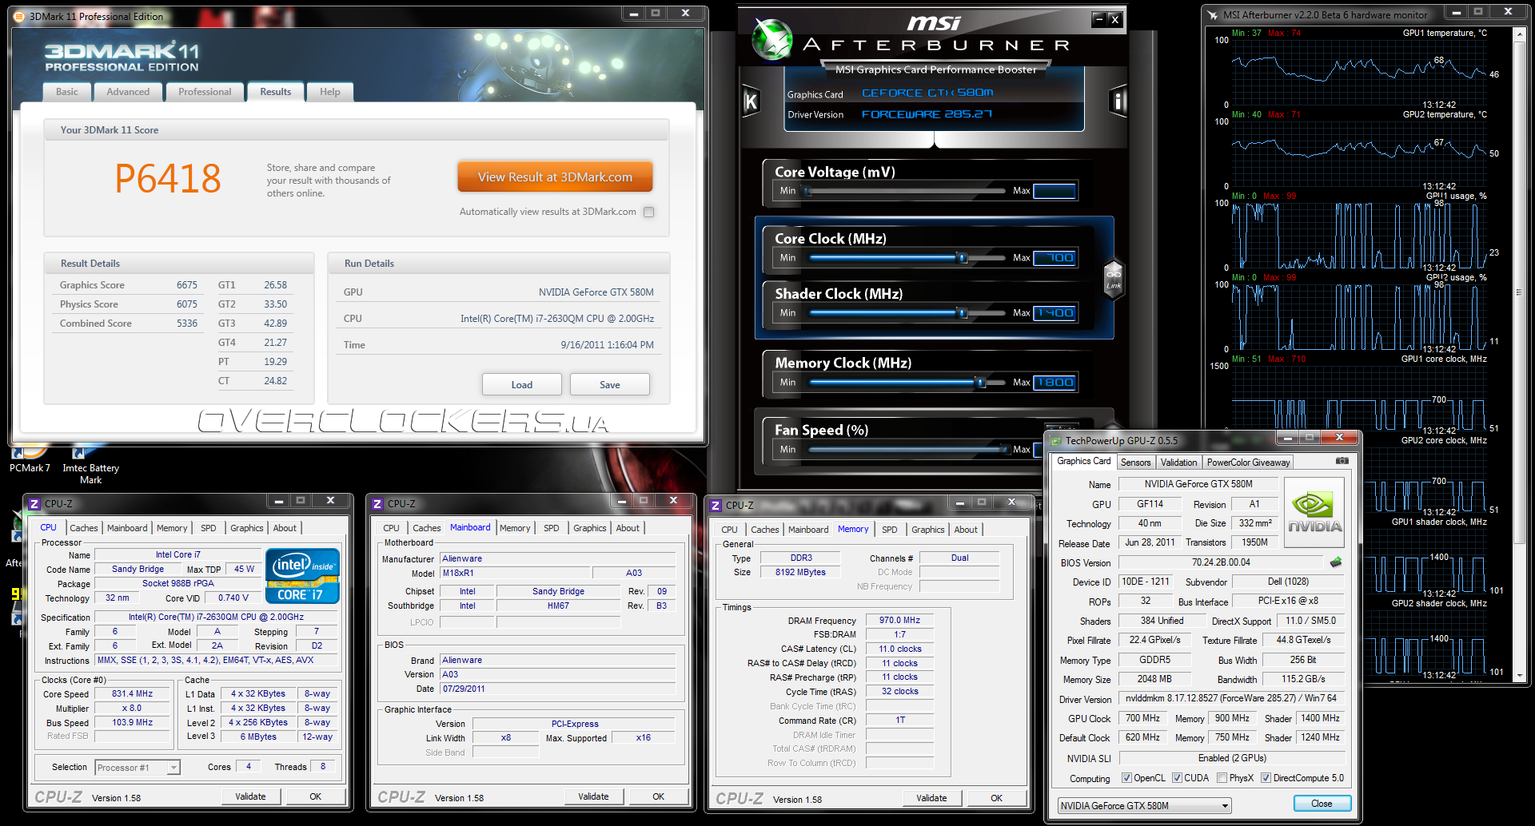
Task: Click the Core Voltage value field
Action: 1055,191
